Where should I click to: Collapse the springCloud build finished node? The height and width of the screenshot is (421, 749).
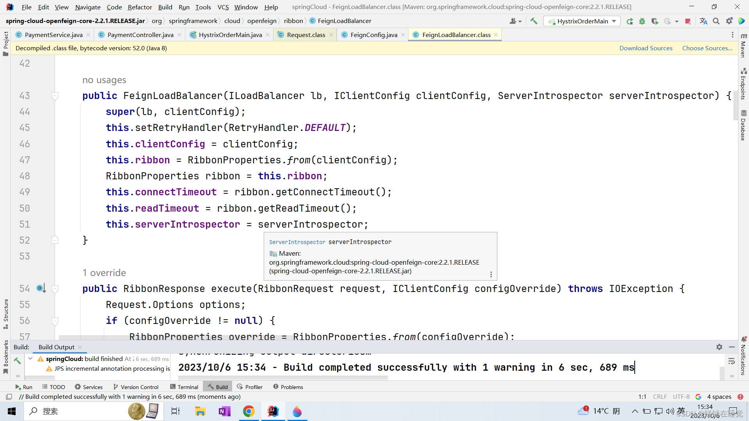[30, 359]
